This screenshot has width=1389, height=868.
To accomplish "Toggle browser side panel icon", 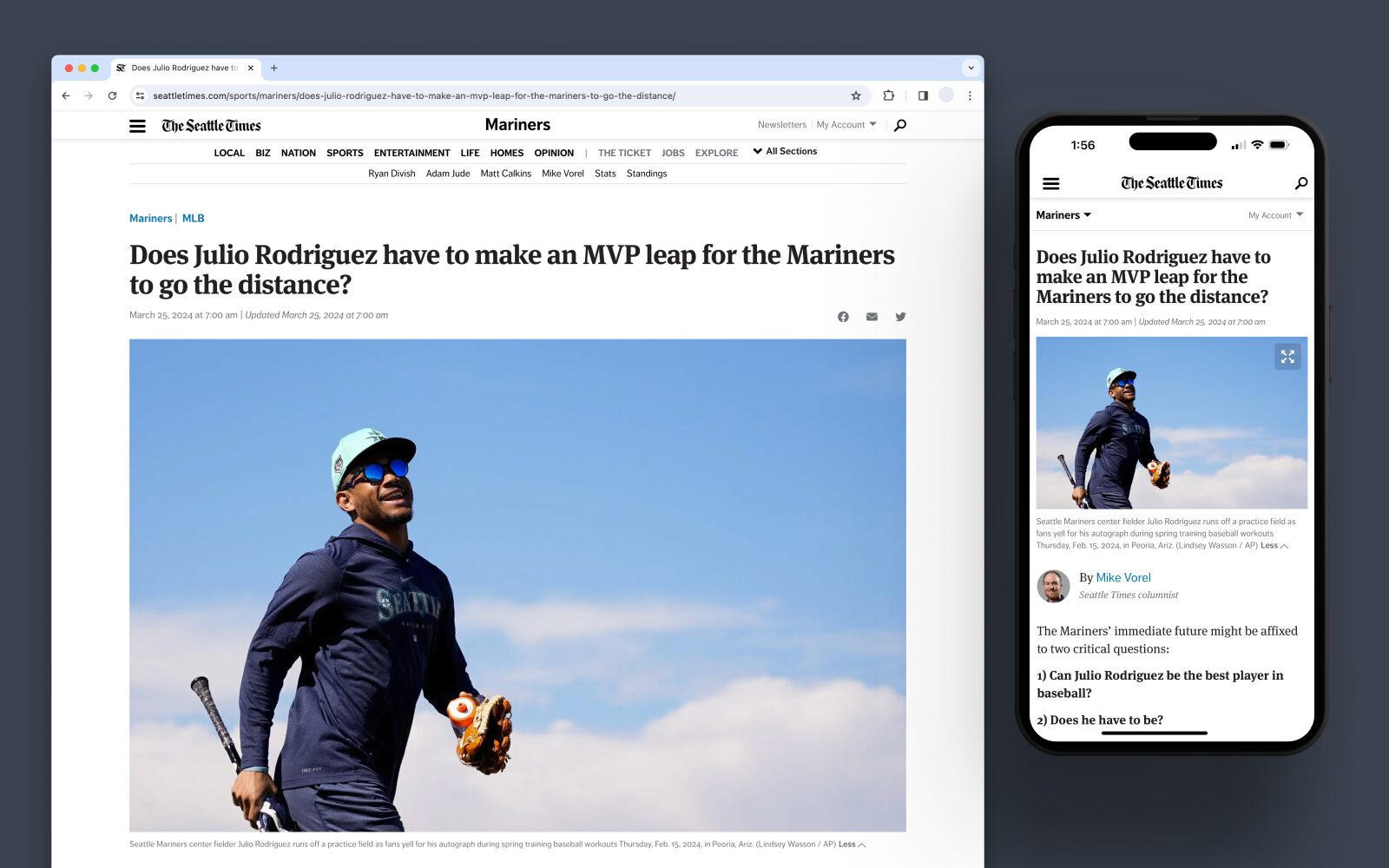I will click(x=923, y=95).
